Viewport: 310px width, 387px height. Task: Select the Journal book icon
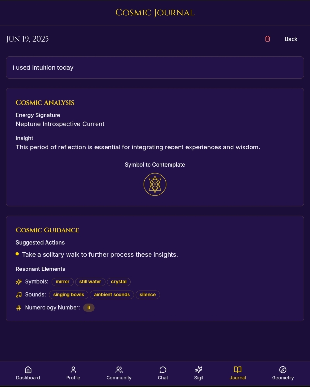click(238, 370)
